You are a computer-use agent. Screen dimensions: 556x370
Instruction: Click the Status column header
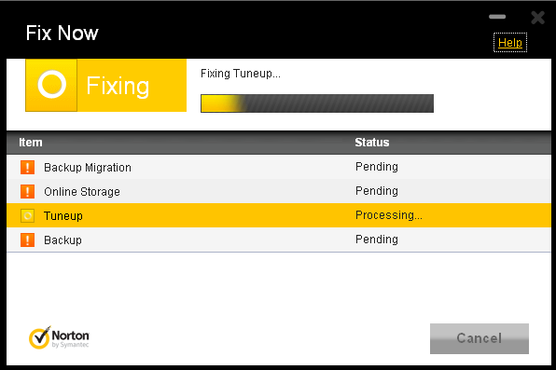click(x=372, y=143)
